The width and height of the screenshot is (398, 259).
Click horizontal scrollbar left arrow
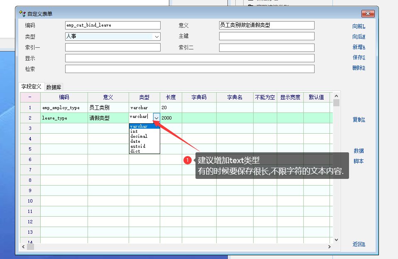click(24, 247)
